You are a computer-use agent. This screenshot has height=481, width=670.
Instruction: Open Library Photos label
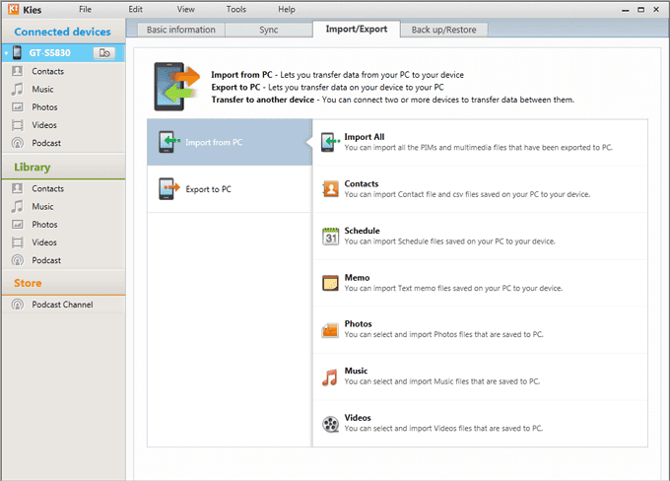[x=44, y=225]
